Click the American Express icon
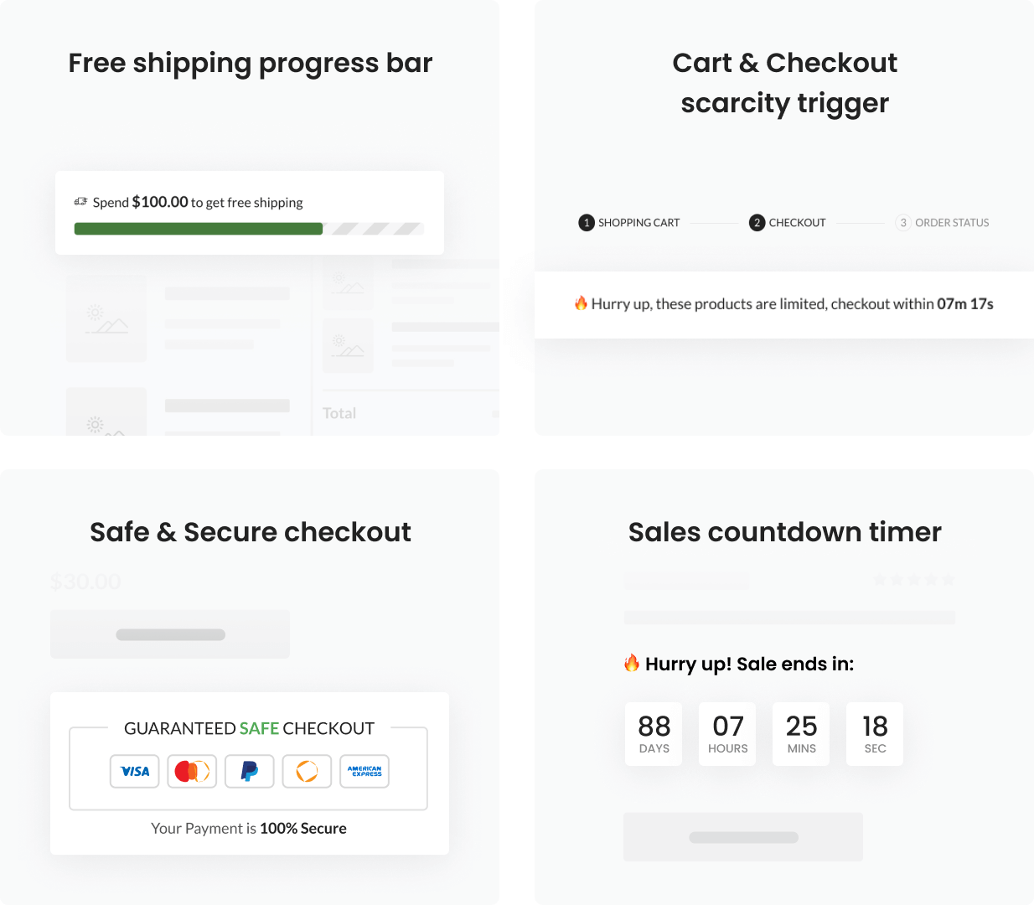Viewport: 1034px width, 905px height. click(364, 771)
